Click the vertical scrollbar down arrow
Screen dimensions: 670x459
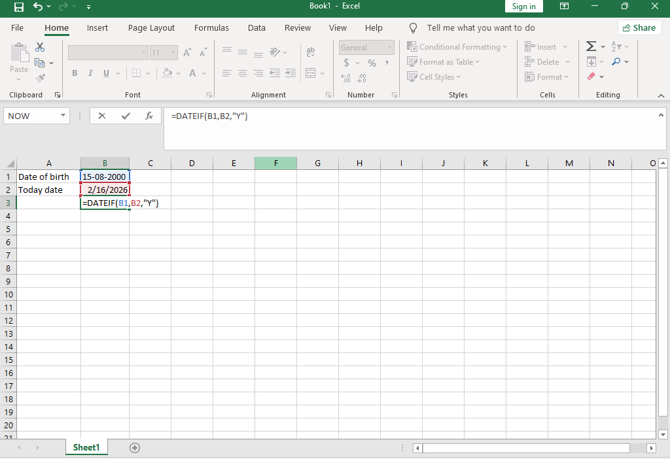click(663, 434)
